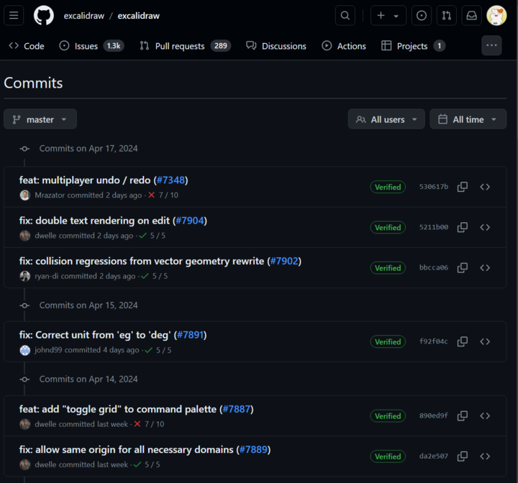
Task: Copy full SHA for commit da2e507
Action: [x=463, y=456]
